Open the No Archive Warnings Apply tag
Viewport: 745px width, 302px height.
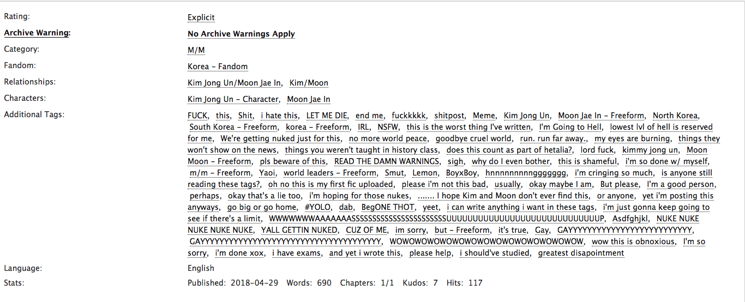click(241, 34)
